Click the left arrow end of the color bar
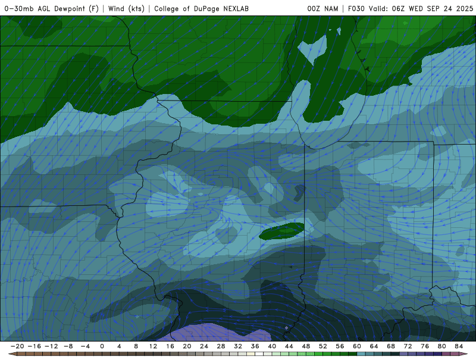The width and height of the screenshot is (476, 357). coord(12,354)
